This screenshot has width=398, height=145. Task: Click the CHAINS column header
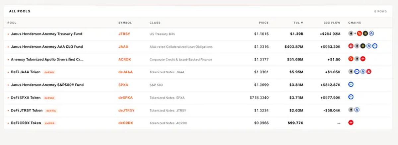[x=355, y=23]
